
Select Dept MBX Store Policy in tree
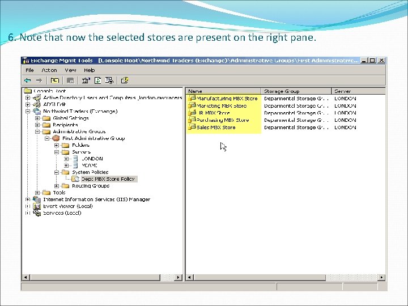pos(108,179)
